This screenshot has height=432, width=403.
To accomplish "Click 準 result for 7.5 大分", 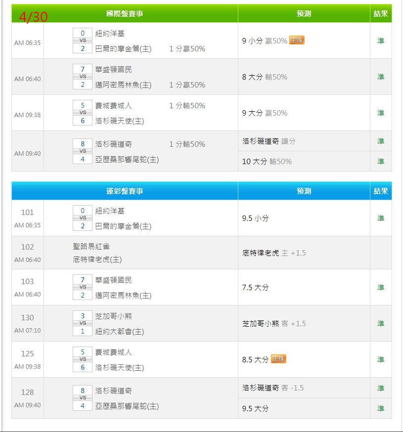I will [x=381, y=287].
